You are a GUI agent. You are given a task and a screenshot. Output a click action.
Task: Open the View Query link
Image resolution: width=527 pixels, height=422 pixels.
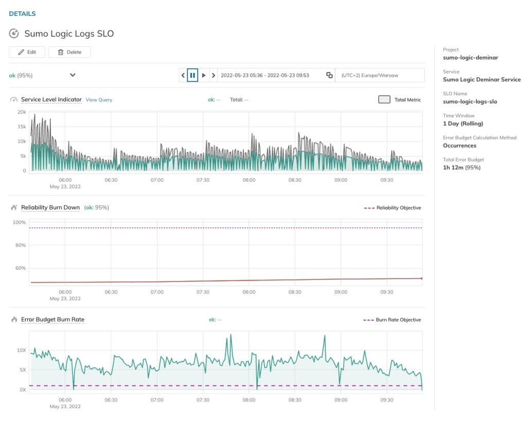[x=99, y=100]
